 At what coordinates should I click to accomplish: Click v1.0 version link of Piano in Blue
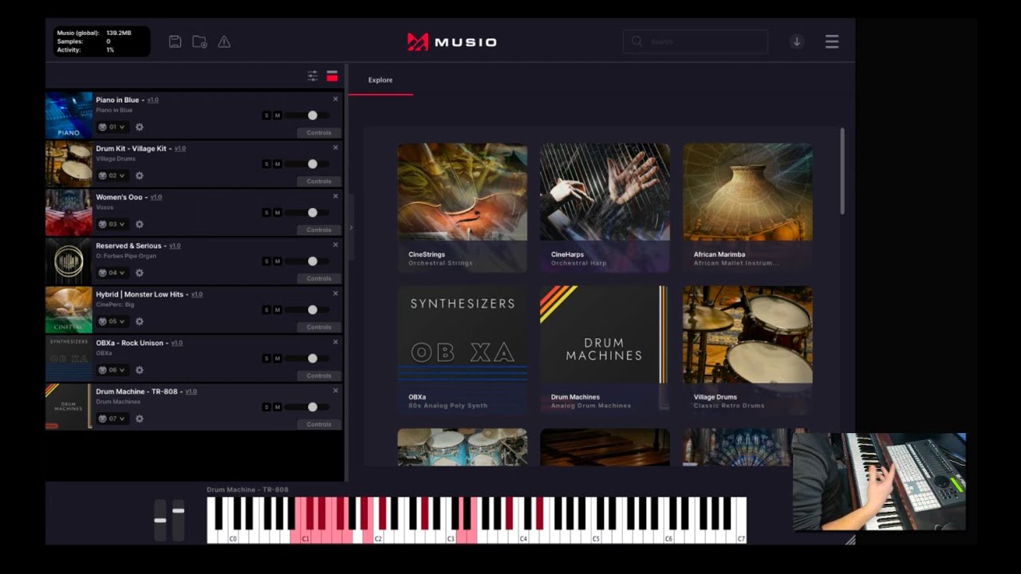[152, 100]
